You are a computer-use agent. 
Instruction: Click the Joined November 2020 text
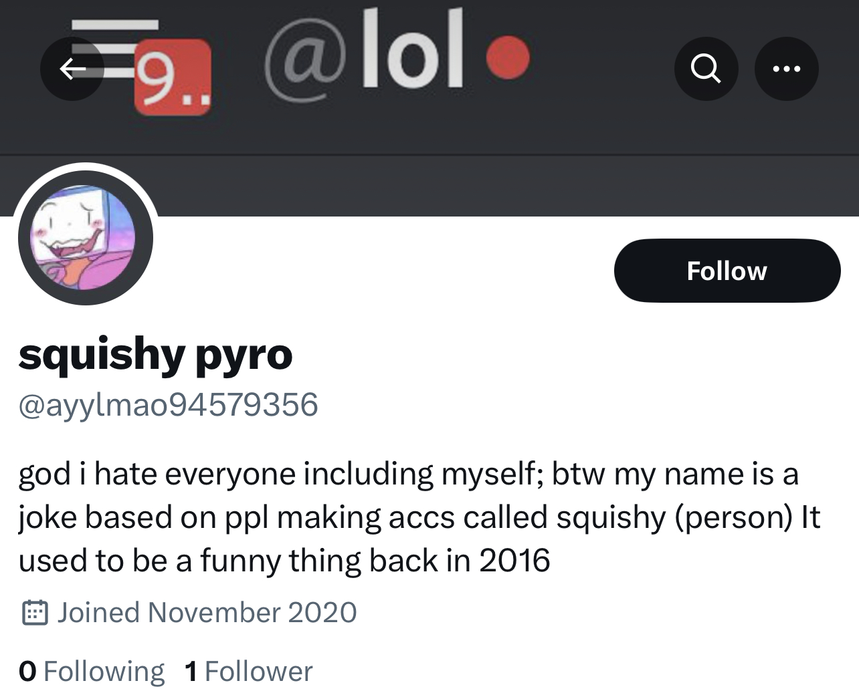207,613
